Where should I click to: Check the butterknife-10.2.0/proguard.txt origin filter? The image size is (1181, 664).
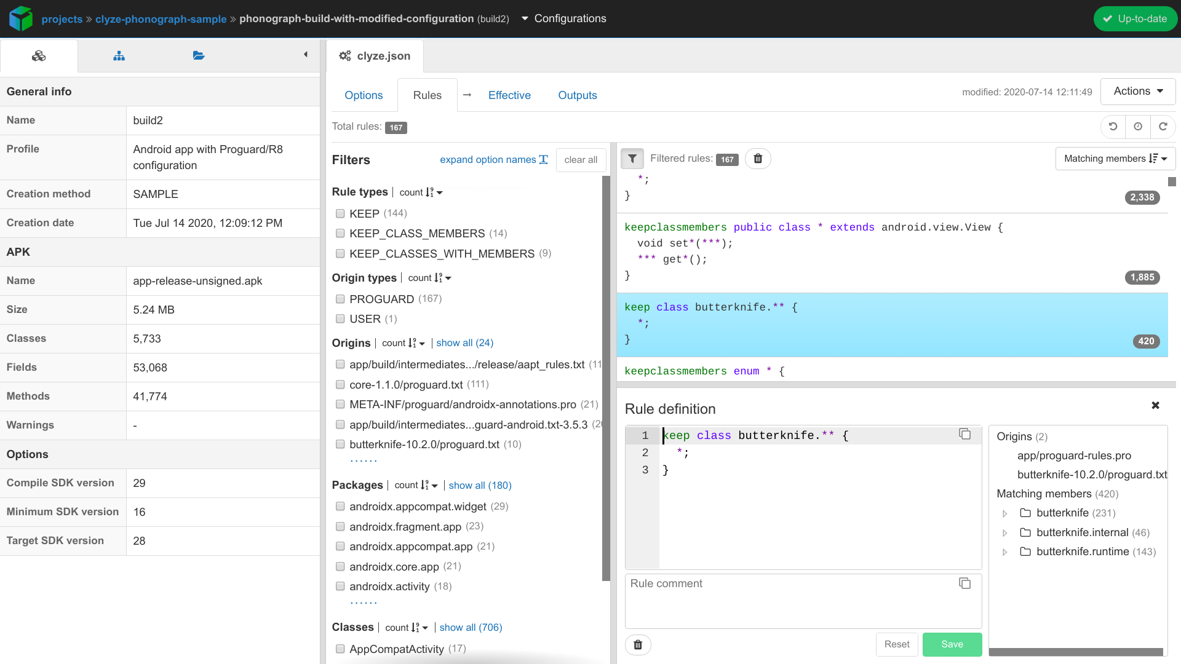[x=340, y=444]
